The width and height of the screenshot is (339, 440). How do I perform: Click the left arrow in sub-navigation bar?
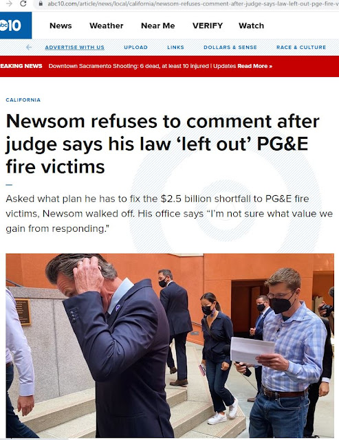coord(29,47)
